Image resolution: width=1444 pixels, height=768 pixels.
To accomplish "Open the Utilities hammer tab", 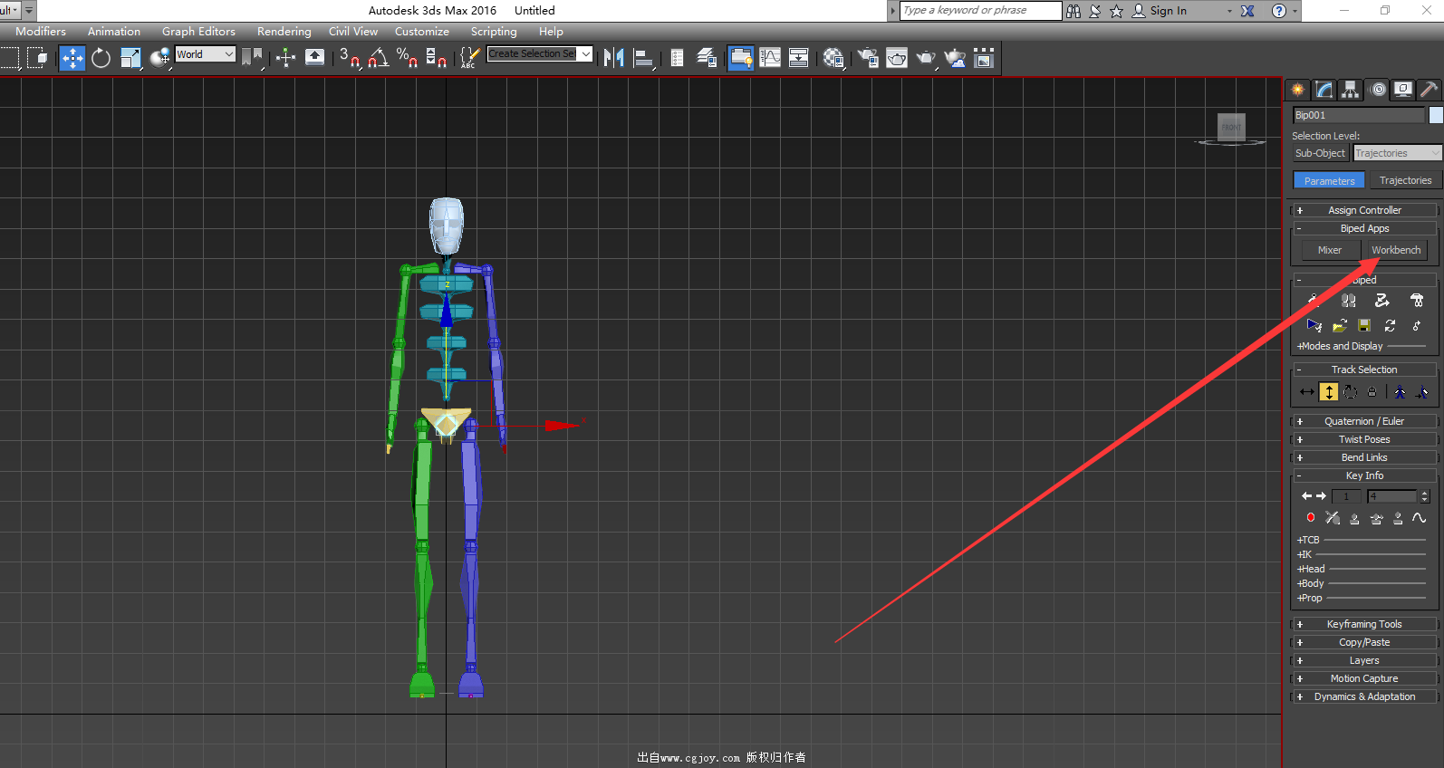I will pos(1429,90).
